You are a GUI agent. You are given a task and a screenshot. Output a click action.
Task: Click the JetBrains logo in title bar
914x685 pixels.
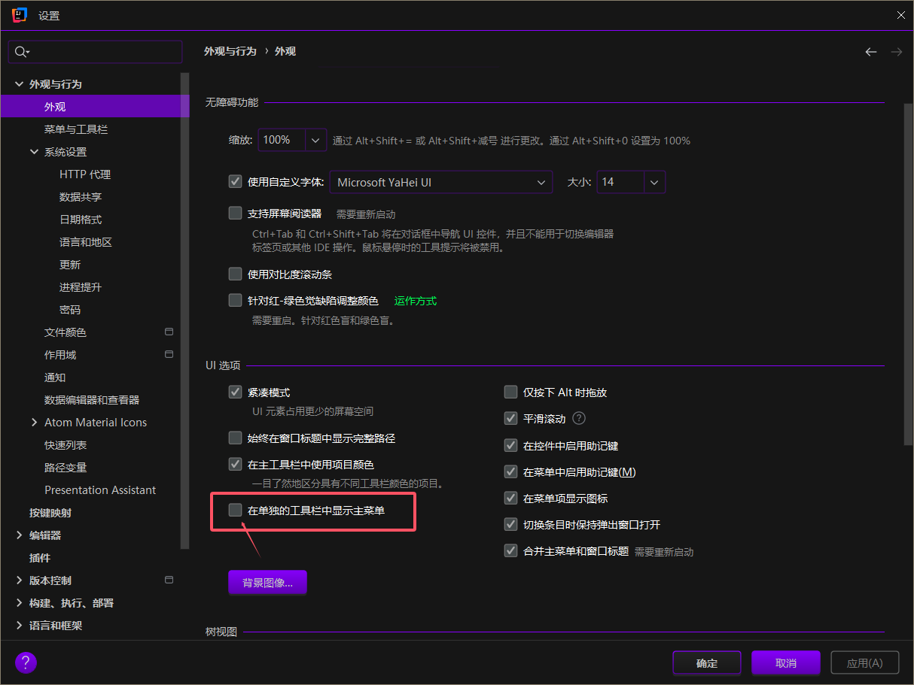pyautogui.click(x=20, y=15)
